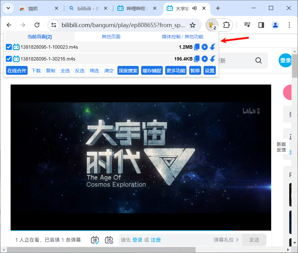Screen dimensions: 298x253
Task: Copy link of 1381828095-1-100023.m4s
Action: pyautogui.click(x=197, y=47)
